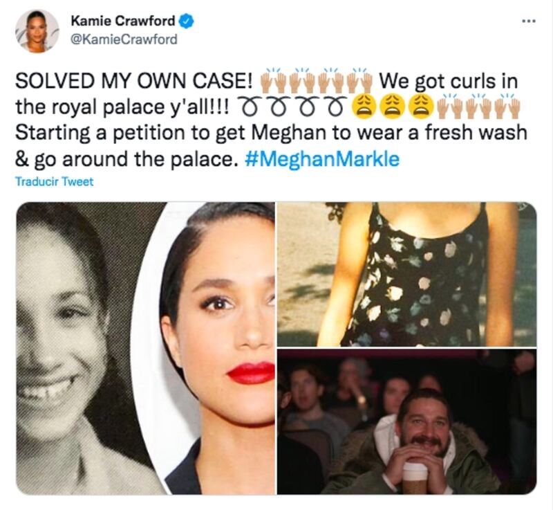Viewport: 553px width, 510px height.
Task: Open the @KamieCrawford handle link
Action: (124, 39)
